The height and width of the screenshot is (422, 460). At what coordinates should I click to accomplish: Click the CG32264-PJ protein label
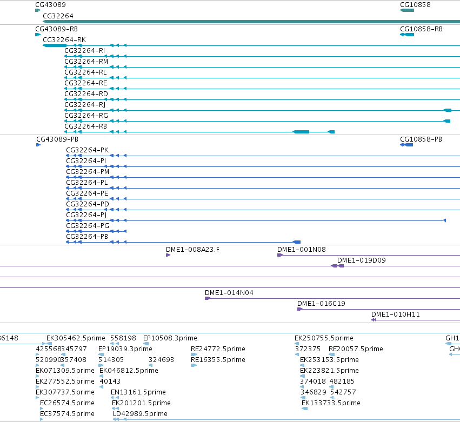pyautogui.click(x=86, y=215)
